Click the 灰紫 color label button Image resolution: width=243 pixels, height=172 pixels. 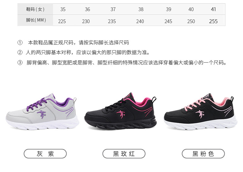45,154
